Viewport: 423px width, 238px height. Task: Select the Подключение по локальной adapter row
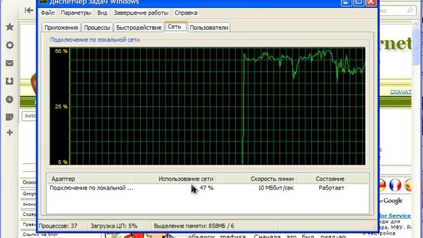(x=207, y=188)
